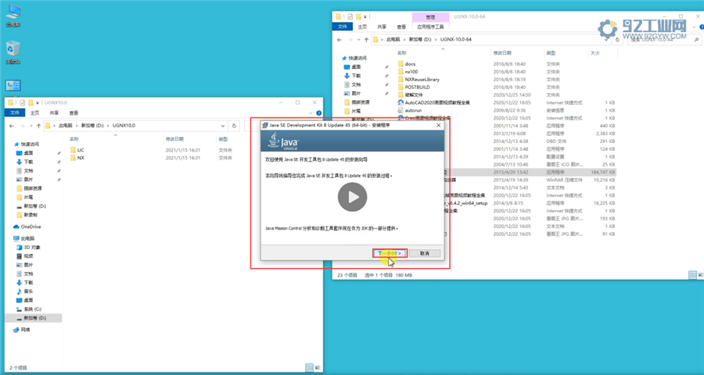This screenshot has height=375, width=704.
Task: Select the Recycle Bin desktop icon
Action: click(13, 52)
